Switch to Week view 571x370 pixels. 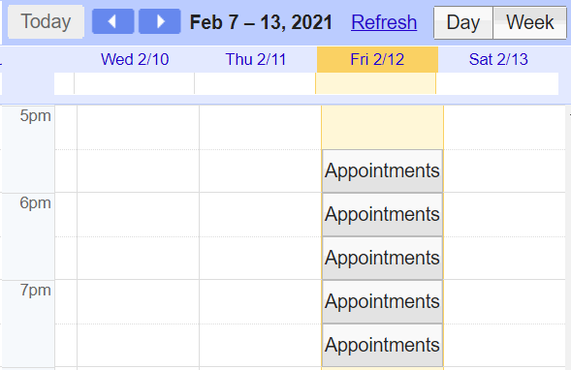tap(530, 22)
